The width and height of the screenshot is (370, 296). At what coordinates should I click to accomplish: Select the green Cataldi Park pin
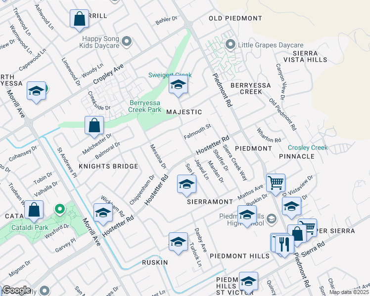pyautogui.click(x=60, y=209)
